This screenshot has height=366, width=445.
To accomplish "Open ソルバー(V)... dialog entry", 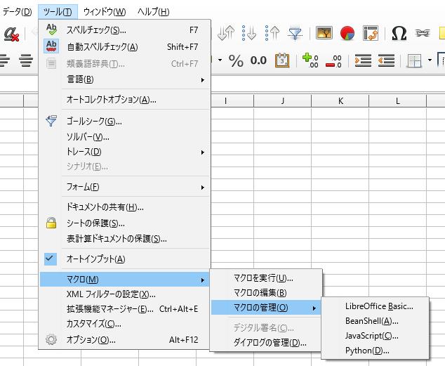I will tap(125, 137).
